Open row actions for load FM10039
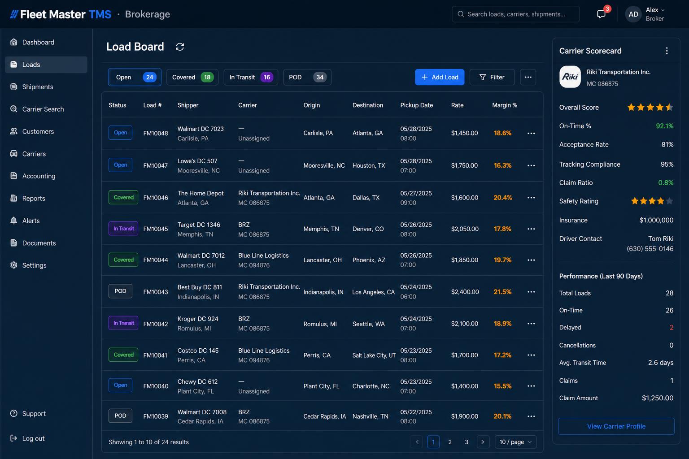This screenshot has width=689, height=459. 531,416
